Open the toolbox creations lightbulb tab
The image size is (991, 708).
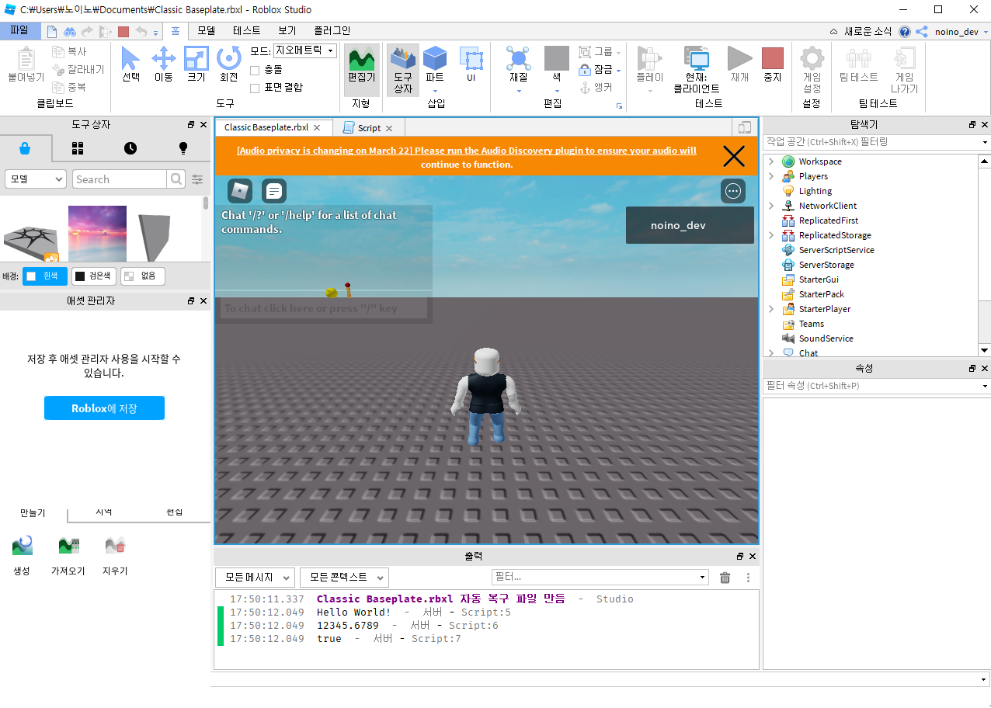[x=183, y=148]
